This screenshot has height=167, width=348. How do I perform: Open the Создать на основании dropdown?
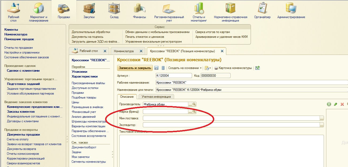click(185, 68)
